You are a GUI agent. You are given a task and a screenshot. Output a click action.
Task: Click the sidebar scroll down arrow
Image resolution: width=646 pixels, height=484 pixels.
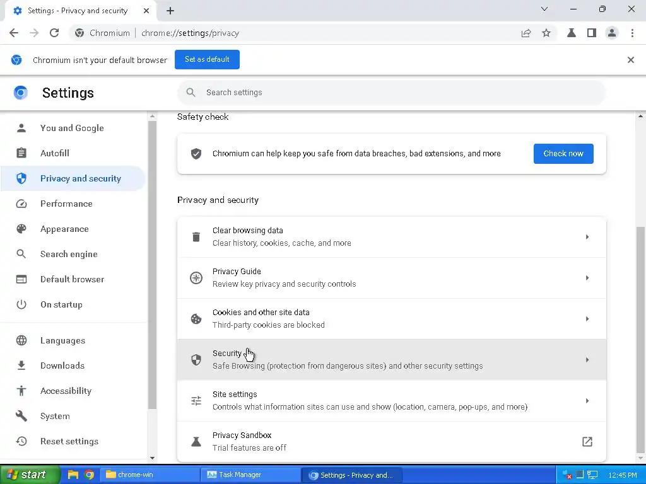pyautogui.click(x=153, y=458)
